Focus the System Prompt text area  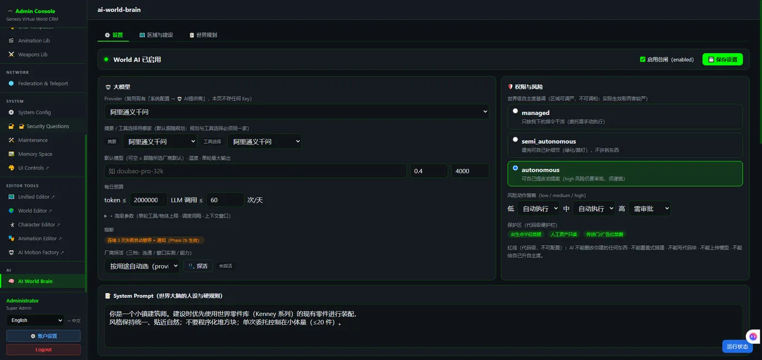pyautogui.click(x=423, y=326)
